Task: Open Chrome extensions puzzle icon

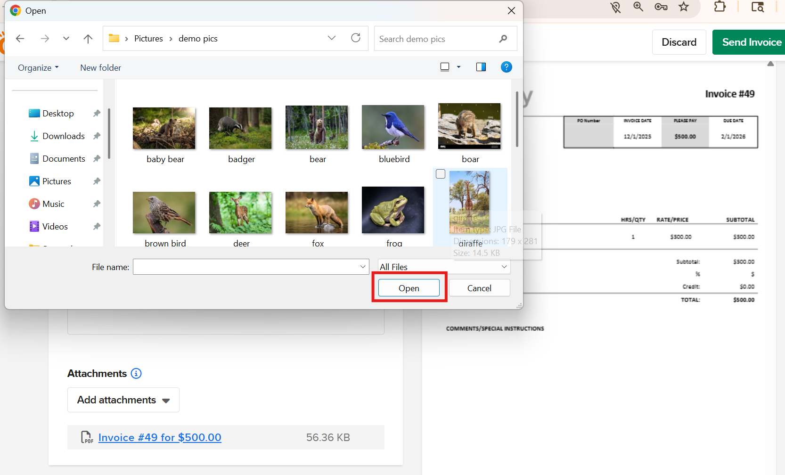Action: 720,7
